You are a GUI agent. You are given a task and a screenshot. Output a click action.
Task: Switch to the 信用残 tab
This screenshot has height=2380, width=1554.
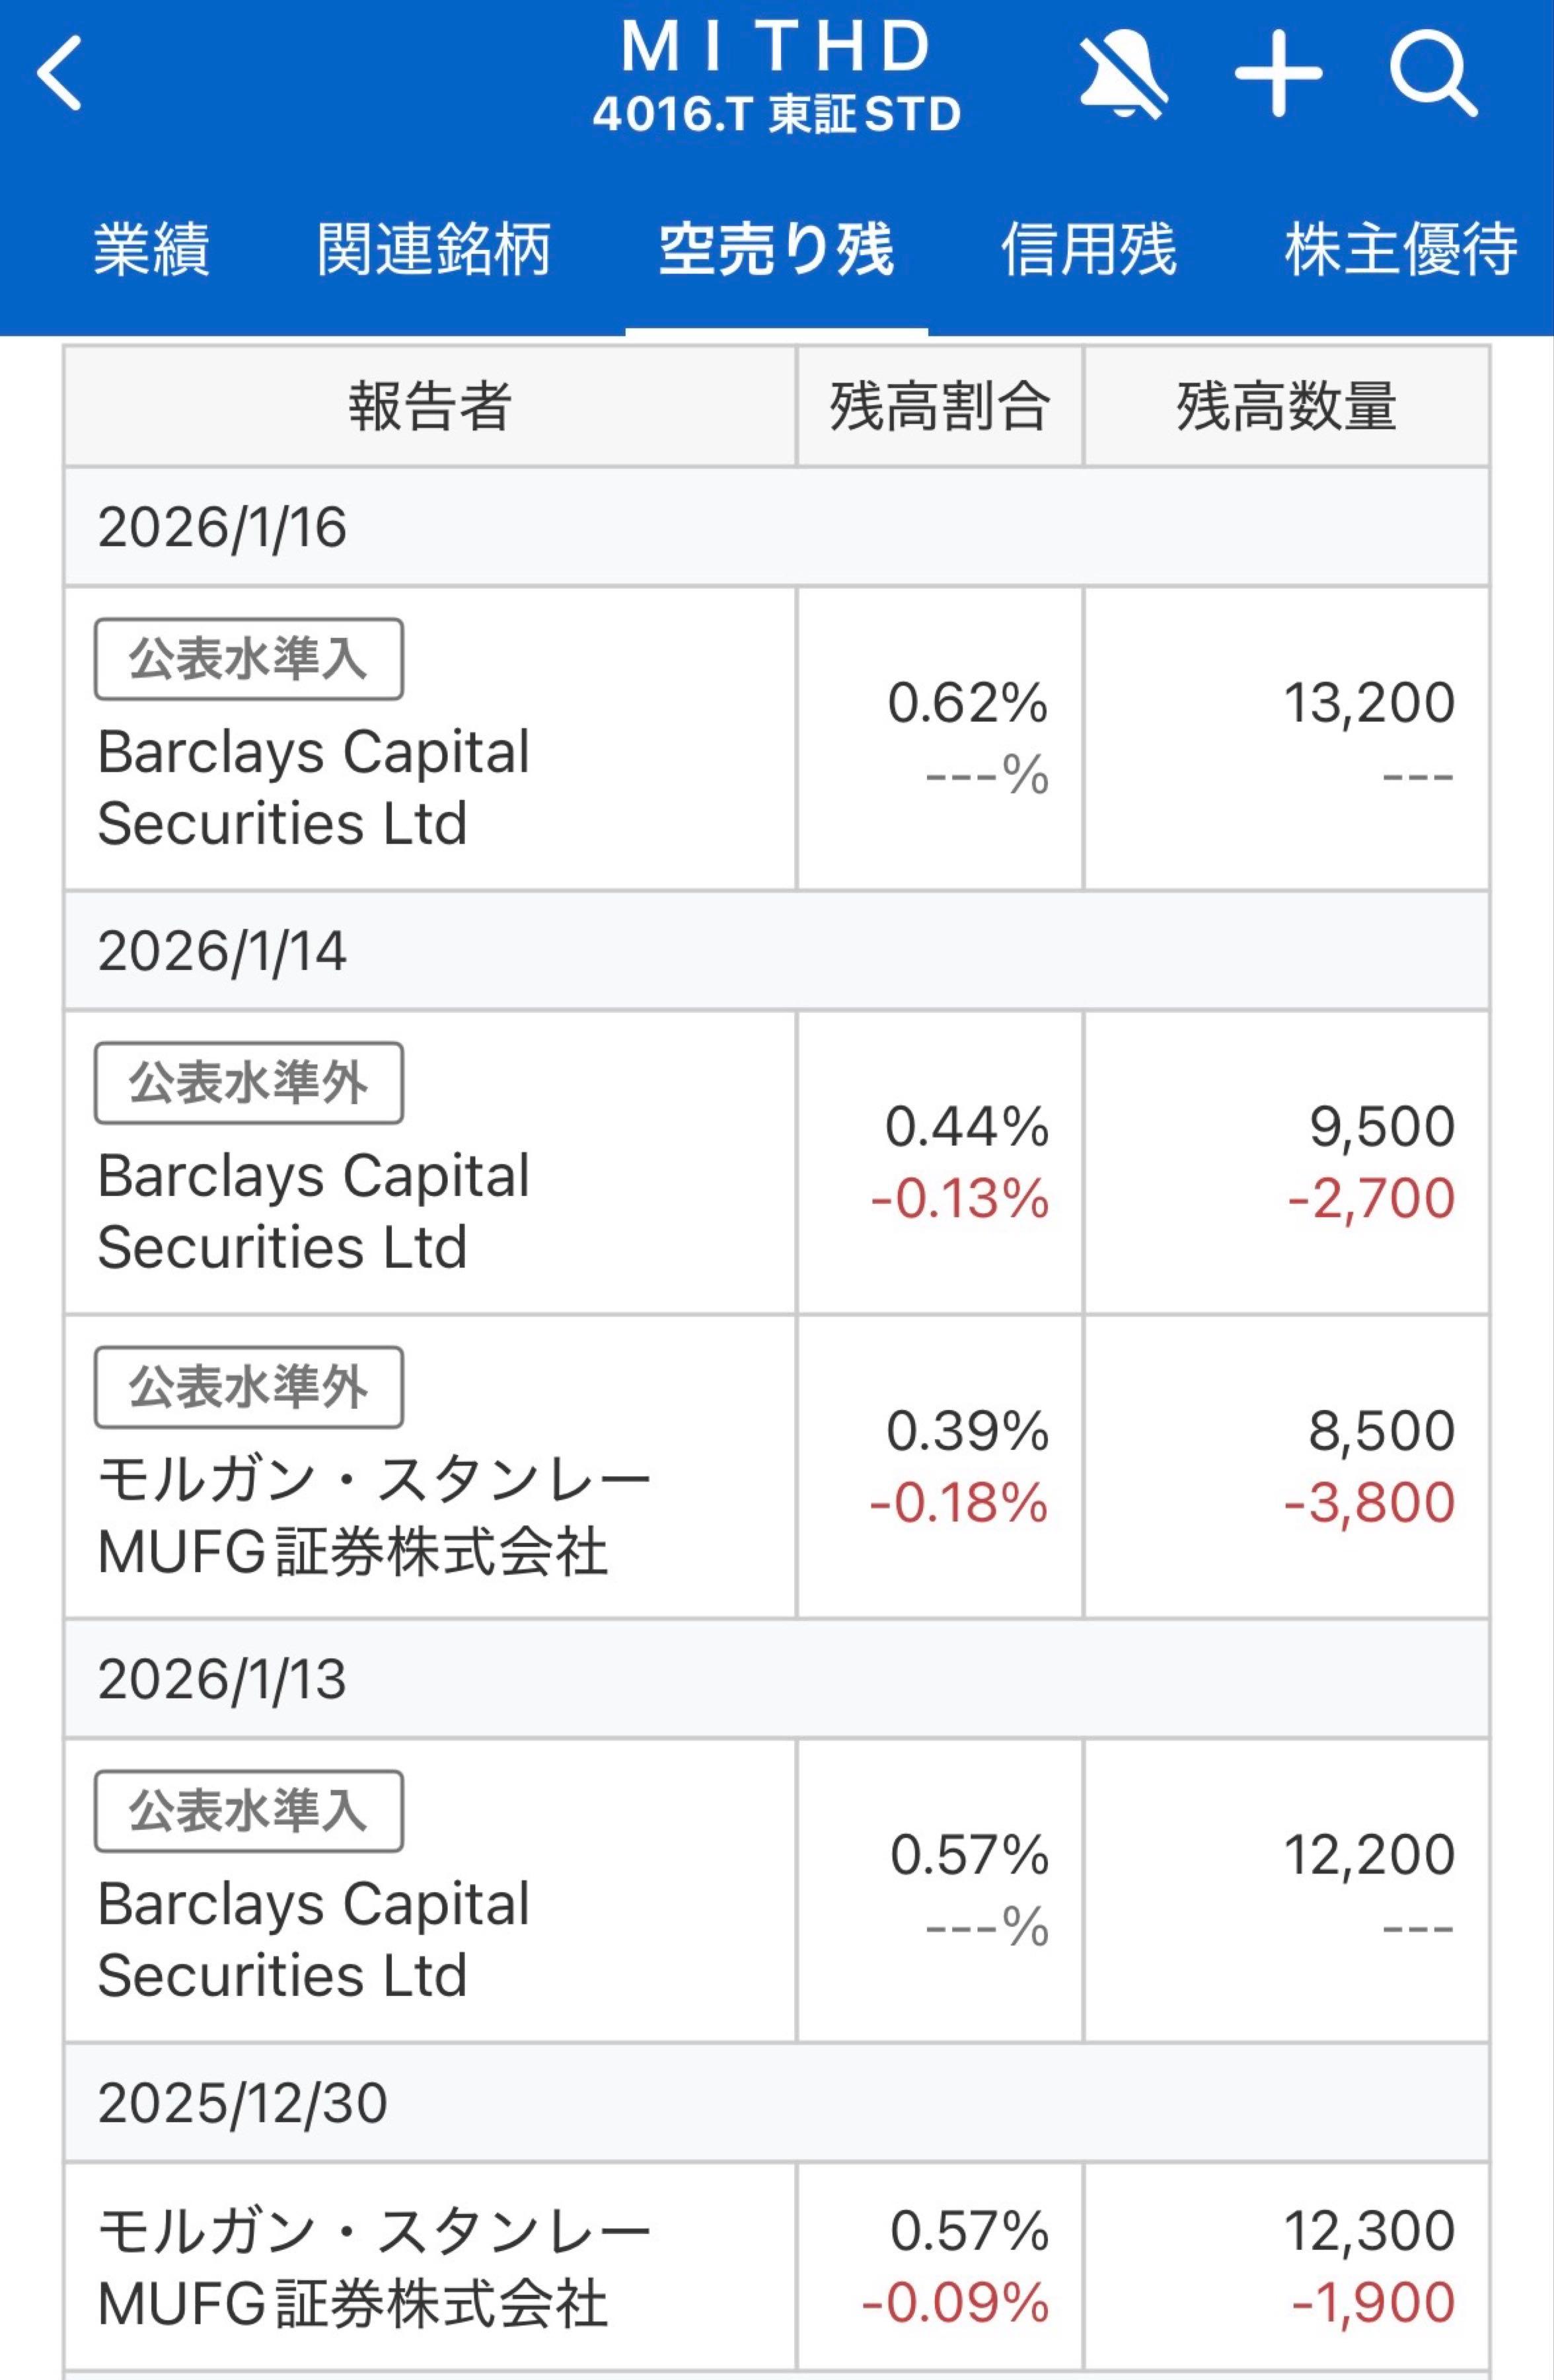[1088, 249]
